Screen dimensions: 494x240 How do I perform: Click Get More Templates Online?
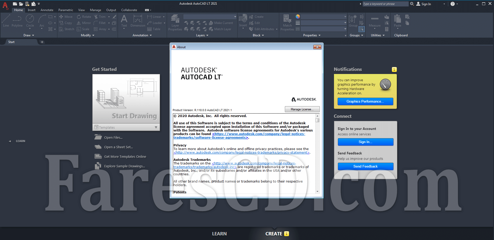pos(125,156)
